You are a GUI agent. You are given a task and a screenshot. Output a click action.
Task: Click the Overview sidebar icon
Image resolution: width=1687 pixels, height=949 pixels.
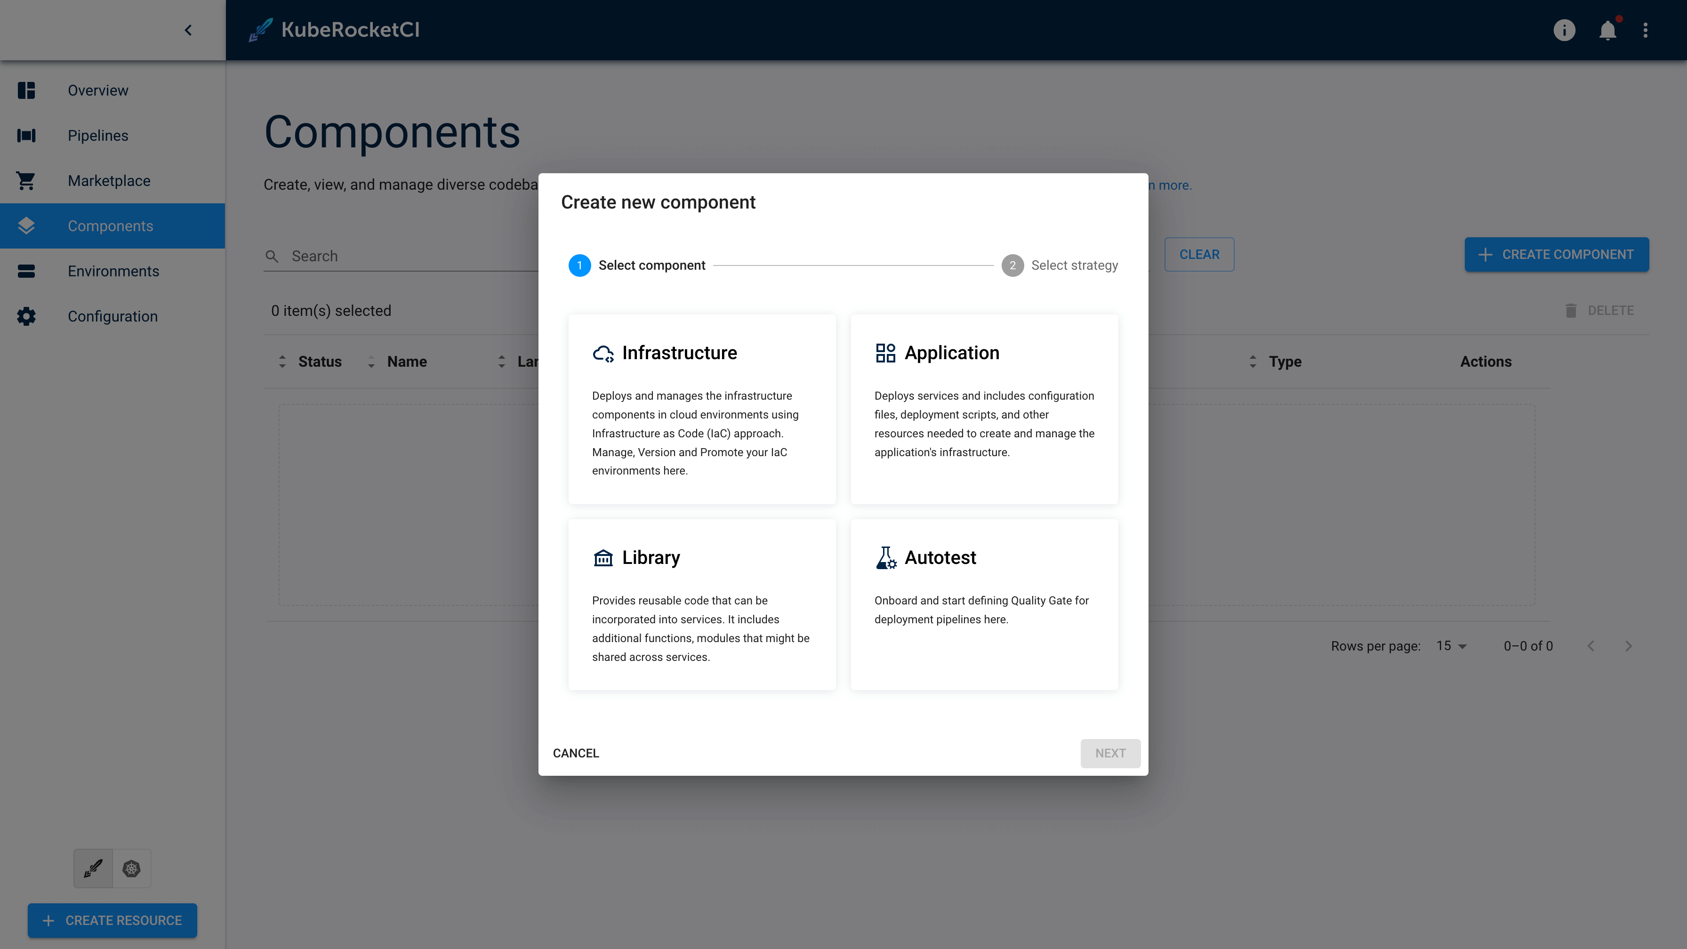coord(27,90)
